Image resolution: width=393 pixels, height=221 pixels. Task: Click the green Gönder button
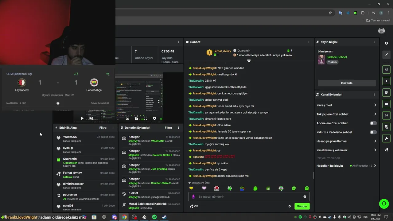(302, 206)
